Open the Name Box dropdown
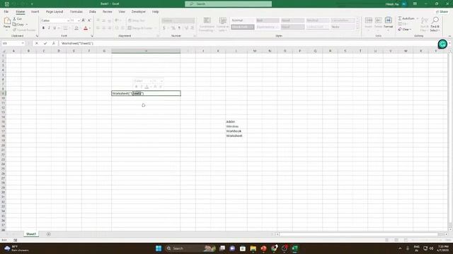 point(23,43)
